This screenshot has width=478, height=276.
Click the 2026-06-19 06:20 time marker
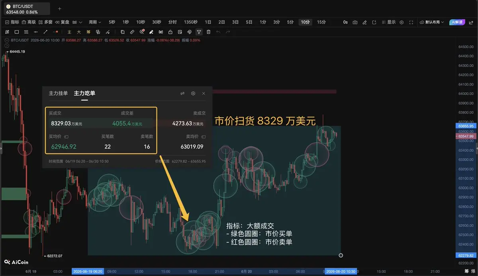pos(88,271)
